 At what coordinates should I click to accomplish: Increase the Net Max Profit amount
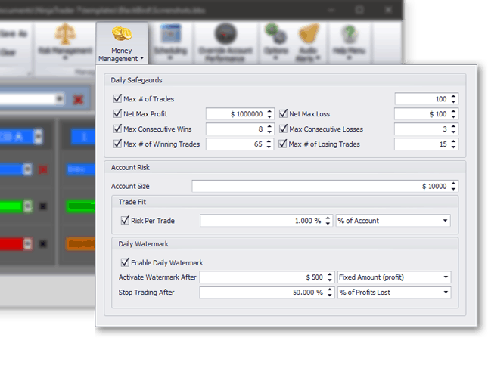click(x=269, y=111)
